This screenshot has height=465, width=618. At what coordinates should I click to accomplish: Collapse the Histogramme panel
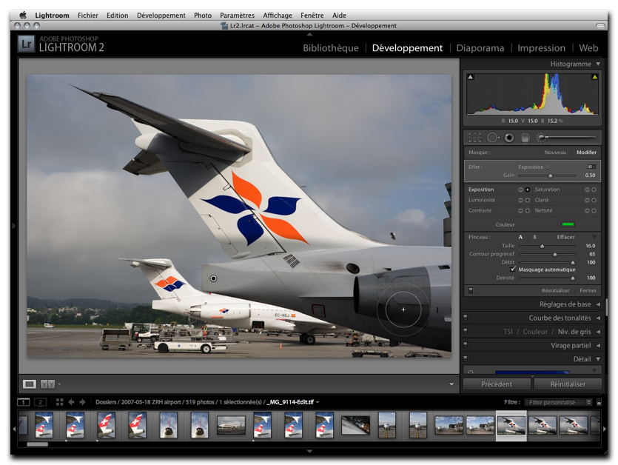(598, 64)
